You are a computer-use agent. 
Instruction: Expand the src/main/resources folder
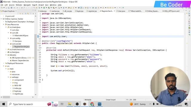[6, 49]
